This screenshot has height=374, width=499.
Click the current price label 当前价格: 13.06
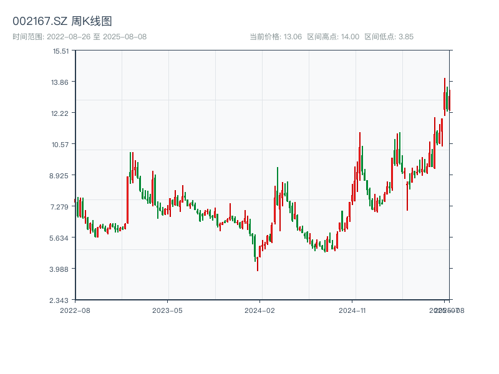click(276, 37)
